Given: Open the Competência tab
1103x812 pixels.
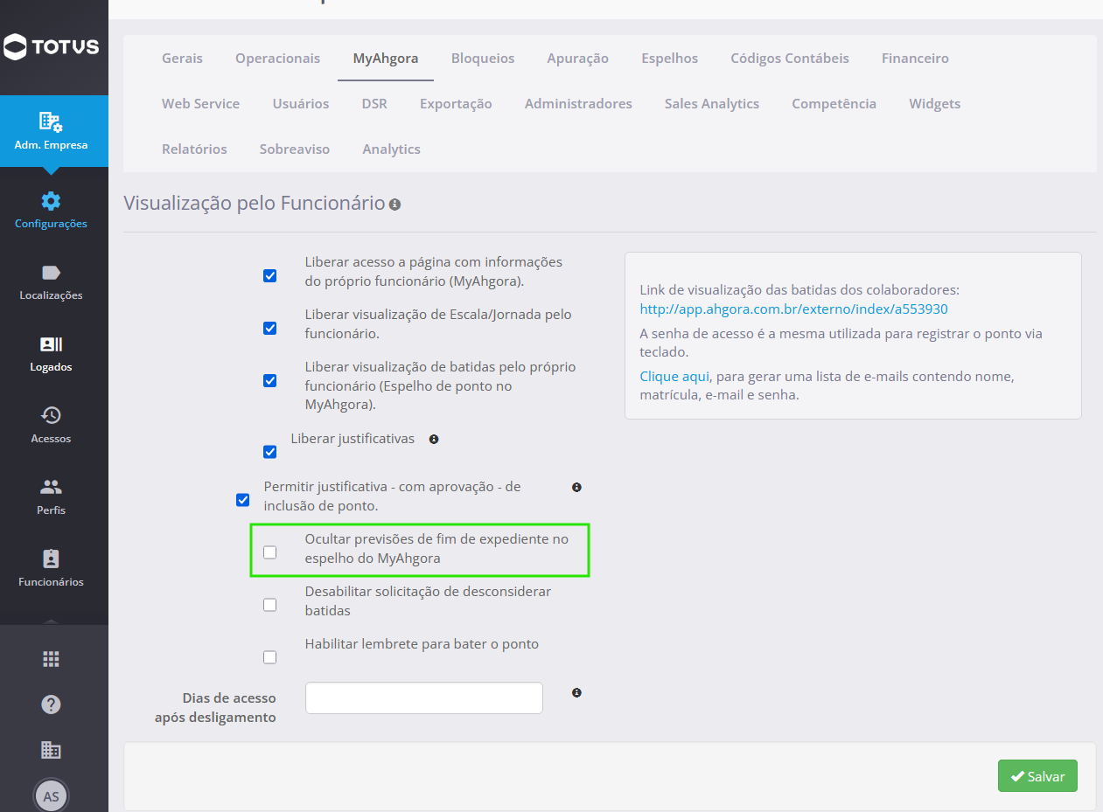Looking at the screenshot, I should (x=834, y=104).
